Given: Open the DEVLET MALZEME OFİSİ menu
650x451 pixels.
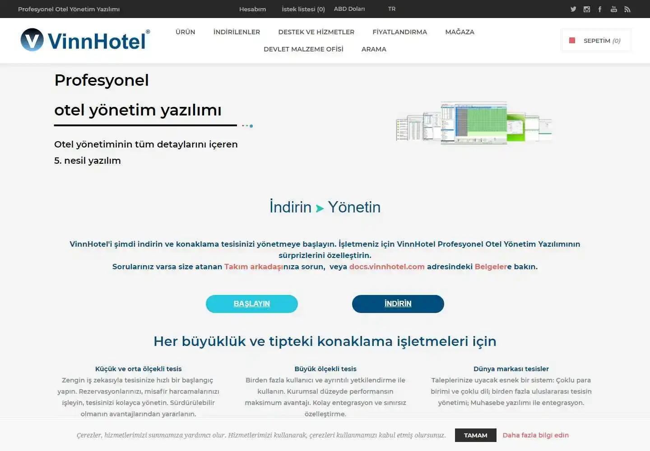Looking at the screenshot, I should pos(303,49).
